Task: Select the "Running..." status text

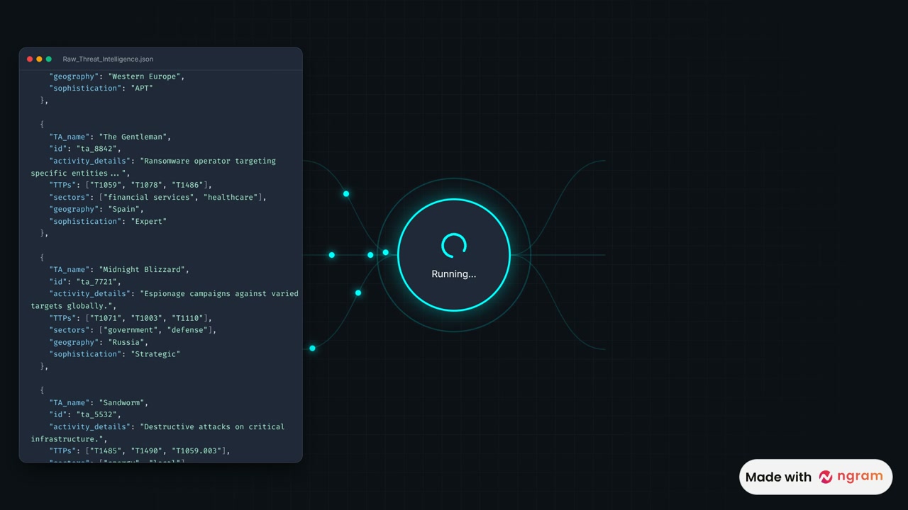Action: [454, 274]
